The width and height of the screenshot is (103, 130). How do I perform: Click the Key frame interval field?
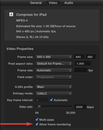tap(41, 100)
